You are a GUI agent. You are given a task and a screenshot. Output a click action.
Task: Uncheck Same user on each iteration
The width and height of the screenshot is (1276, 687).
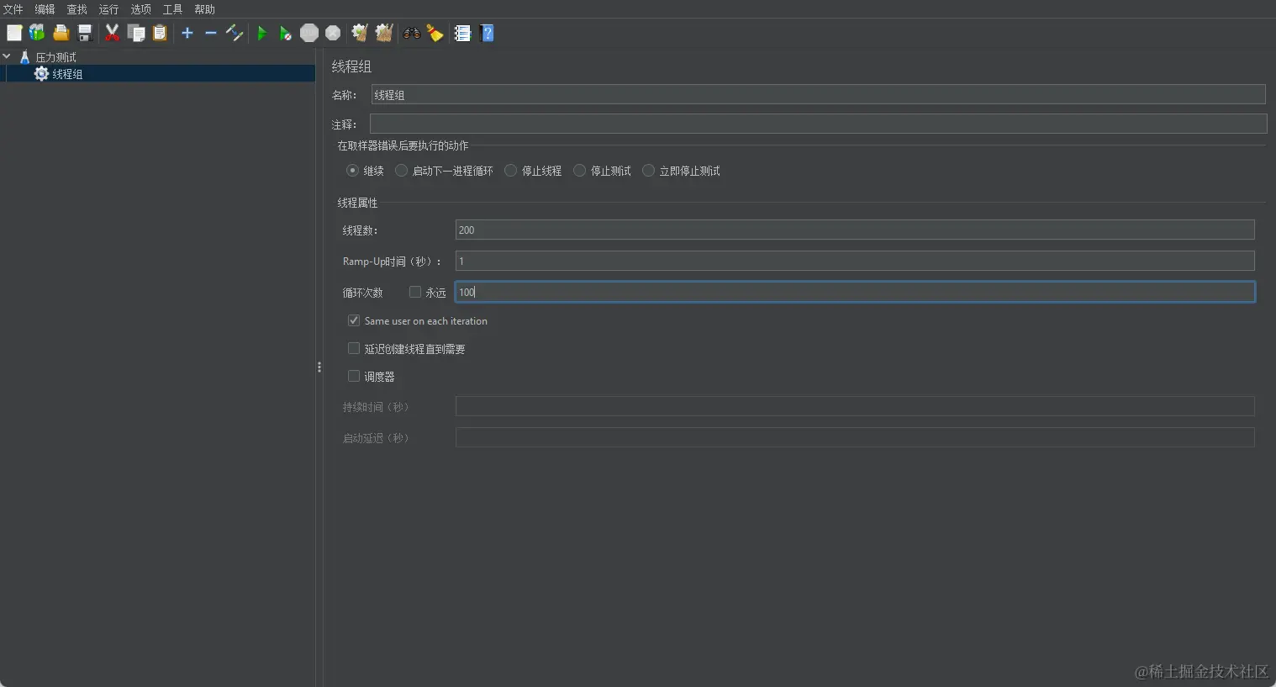354,320
